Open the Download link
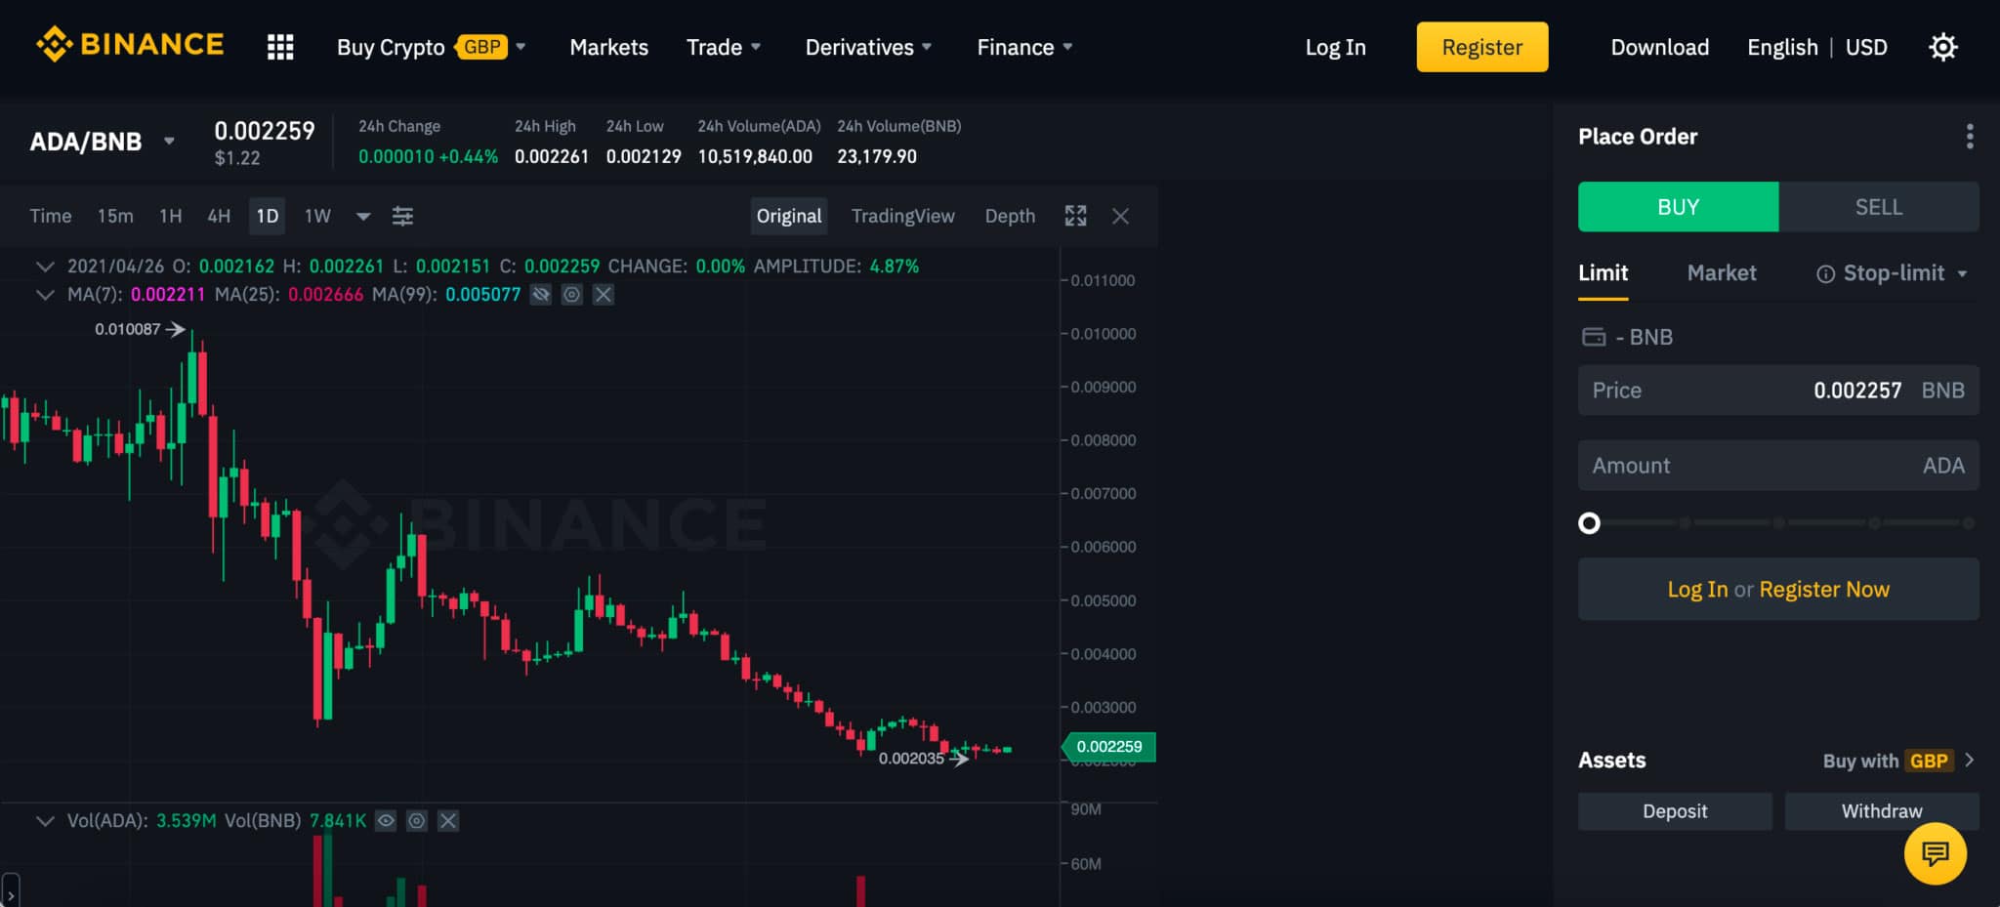The width and height of the screenshot is (2000, 907). pos(1659,47)
